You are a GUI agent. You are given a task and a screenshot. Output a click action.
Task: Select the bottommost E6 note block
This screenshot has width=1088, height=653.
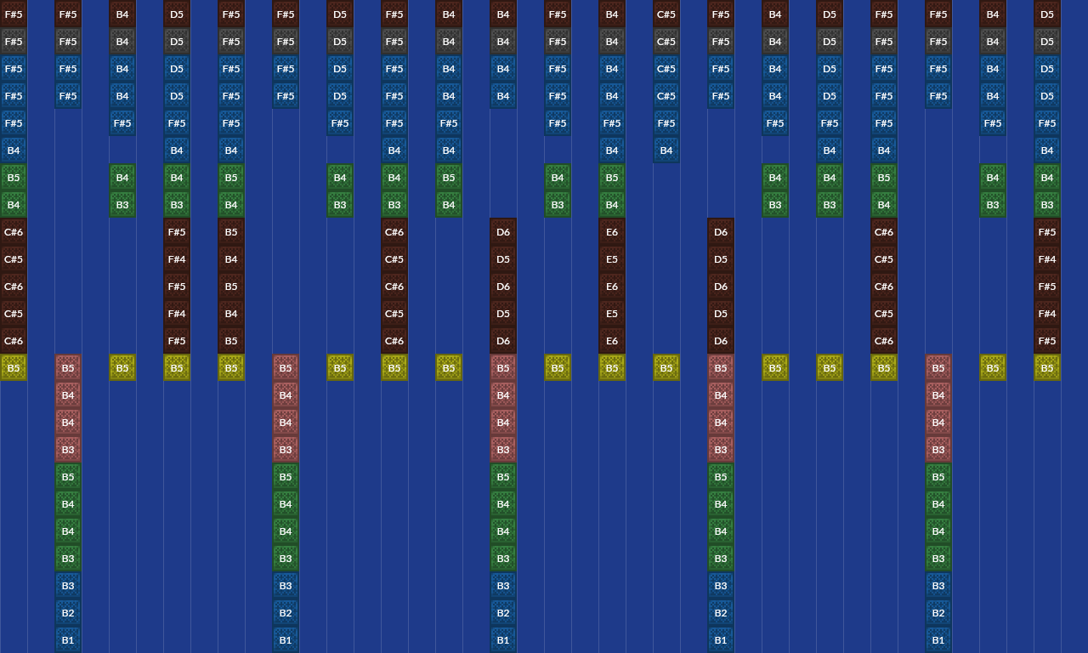(612, 341)
